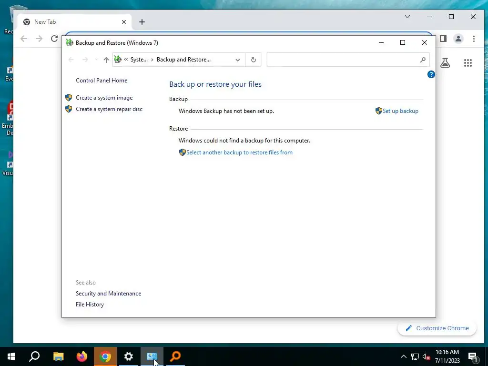Click Back arrow in Backup and Restore window
Viewport: 488px width, 366px height.
(x=71, y=60)
